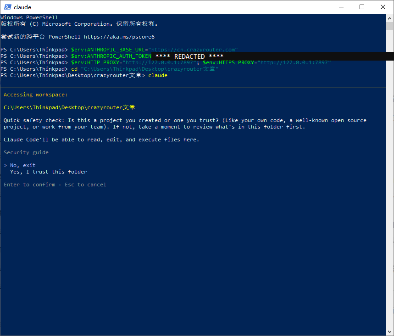Click the cd crazyrouter command line
Viewport: 394px width, 336px height.
coord(110,69)
